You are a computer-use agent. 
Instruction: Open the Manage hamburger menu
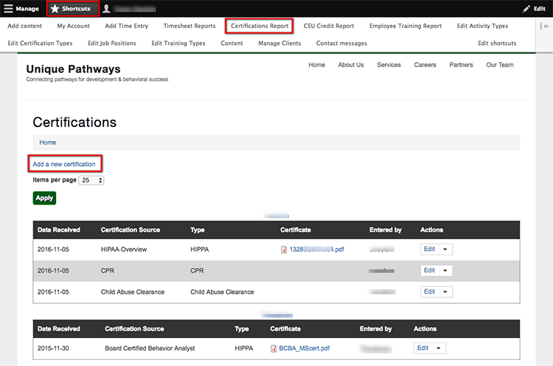(x=8, y=8)
